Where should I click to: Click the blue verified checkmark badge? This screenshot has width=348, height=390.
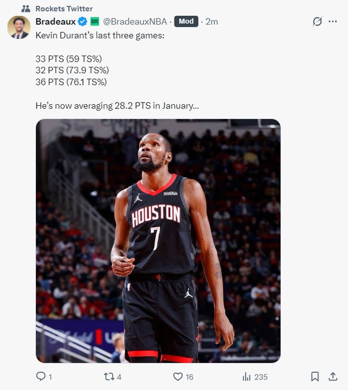(82, 22)
